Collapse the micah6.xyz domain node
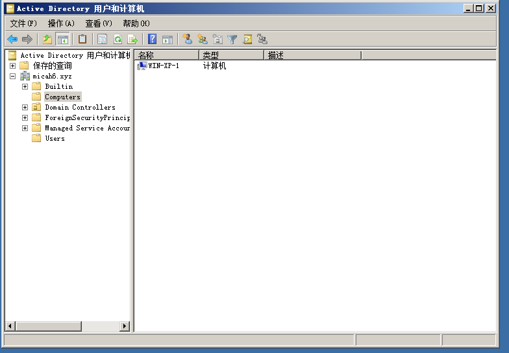 click(x=13, y=77)
